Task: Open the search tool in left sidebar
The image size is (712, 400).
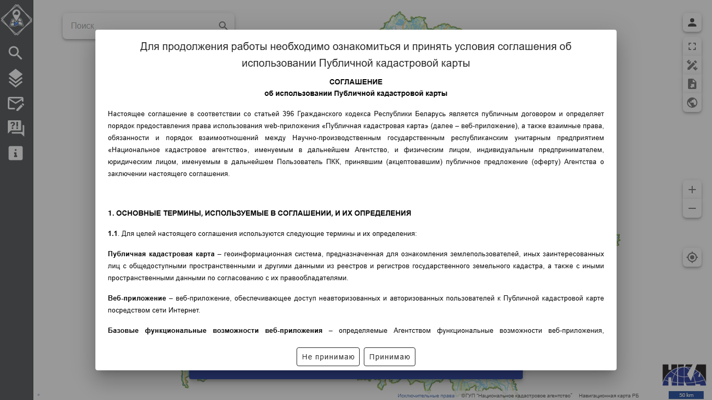Action: tap(16, 53)
